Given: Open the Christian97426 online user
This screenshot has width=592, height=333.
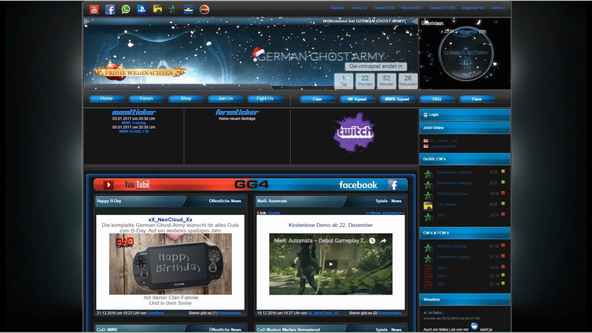Looking at the screenshot, I should tap(442, 146).
